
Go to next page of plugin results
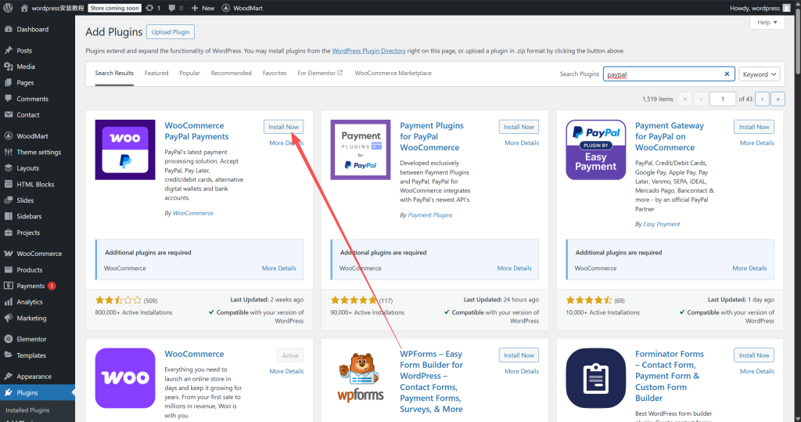(x=762, y=99)
